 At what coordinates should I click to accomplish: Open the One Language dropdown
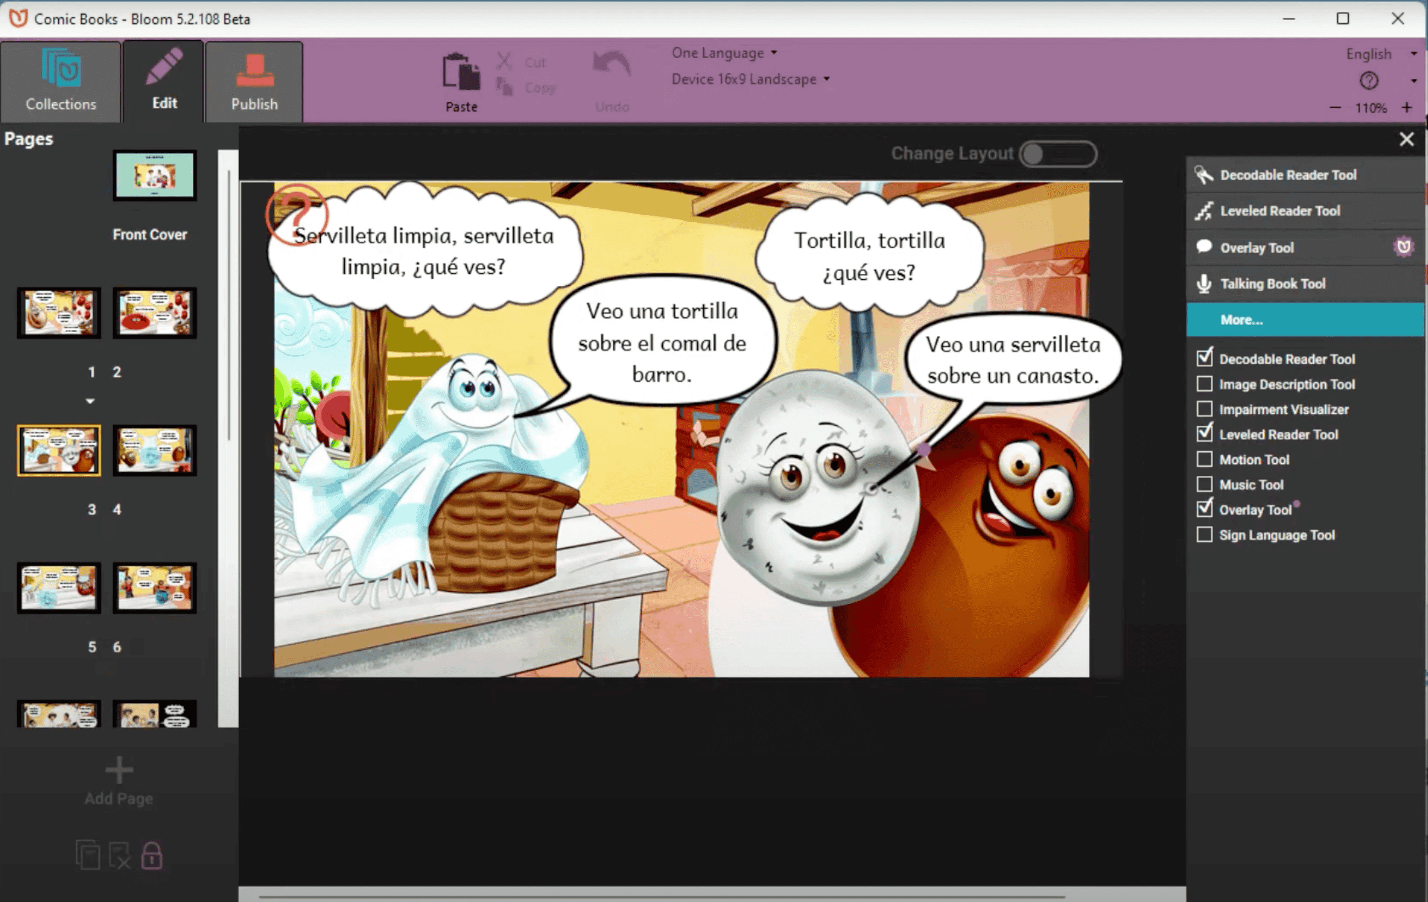point(724,53)
